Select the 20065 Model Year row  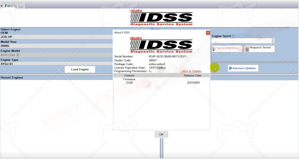(56, 46)
